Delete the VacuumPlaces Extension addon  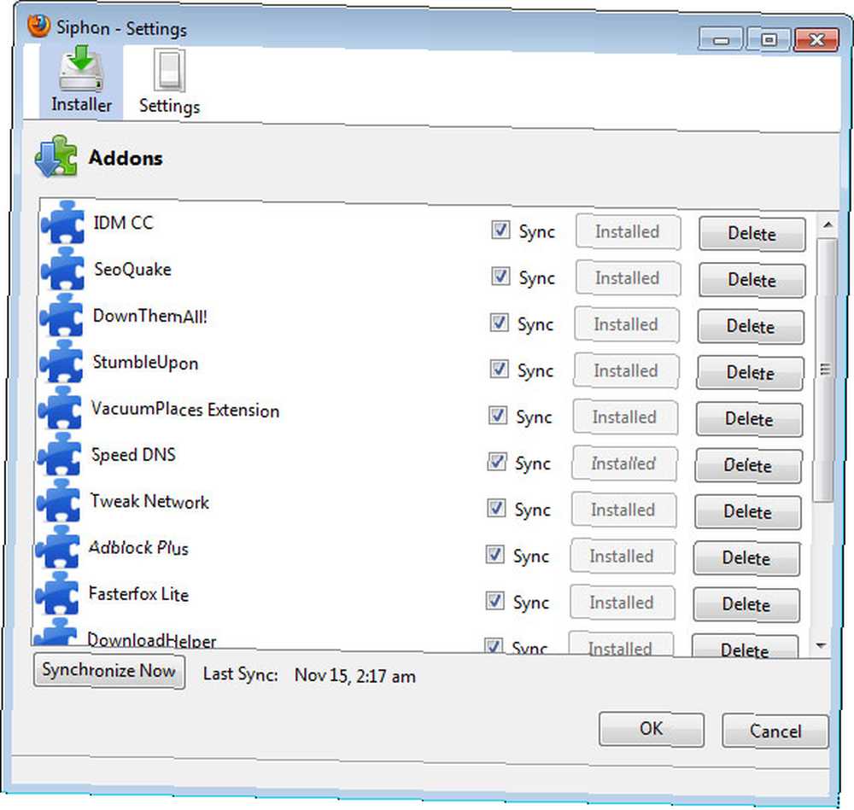point(749,419)
